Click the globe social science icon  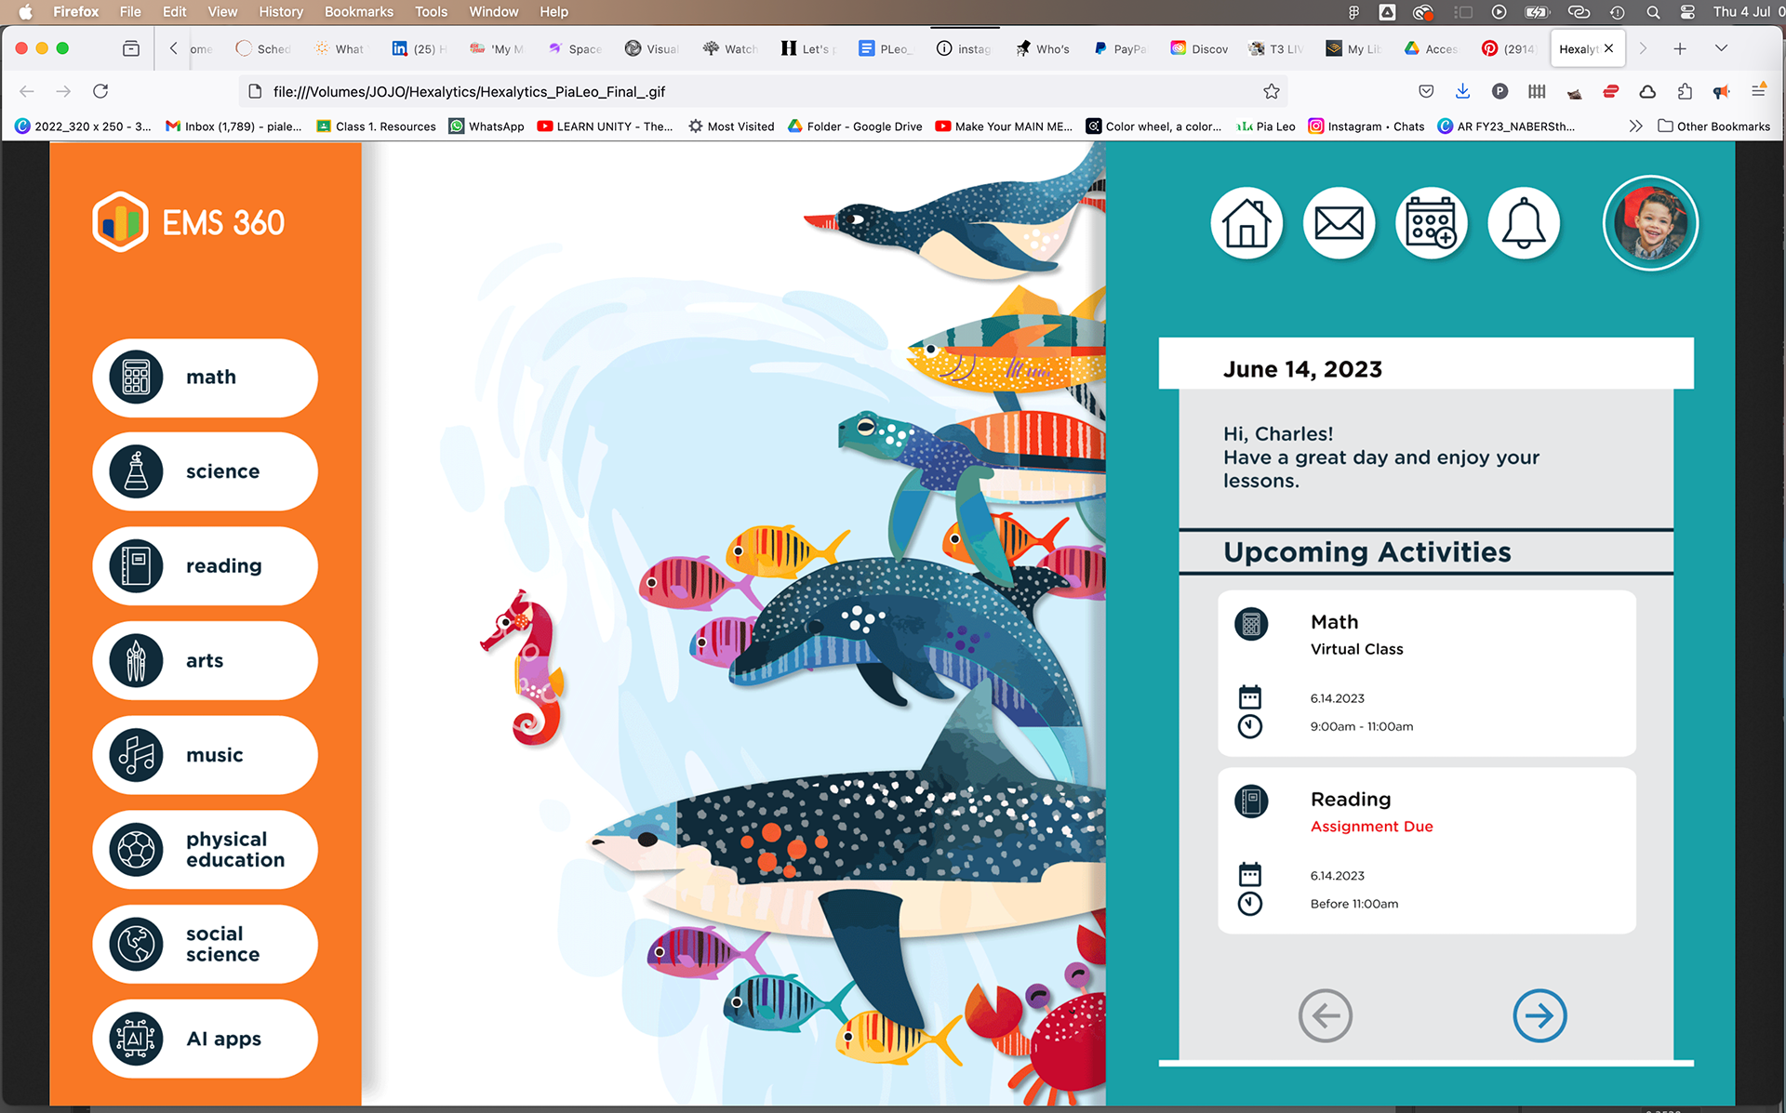(137, 944)
